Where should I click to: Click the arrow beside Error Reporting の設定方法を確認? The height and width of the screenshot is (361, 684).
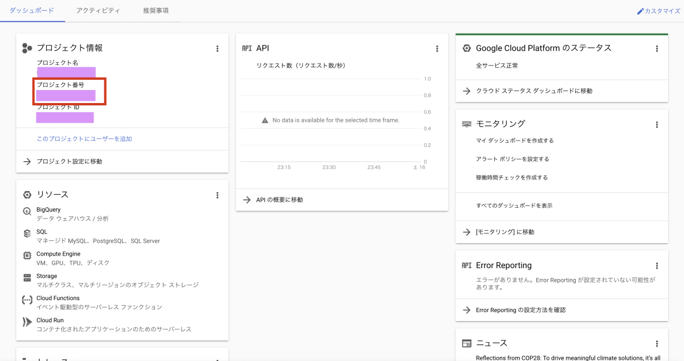click(x=466, y=310)
